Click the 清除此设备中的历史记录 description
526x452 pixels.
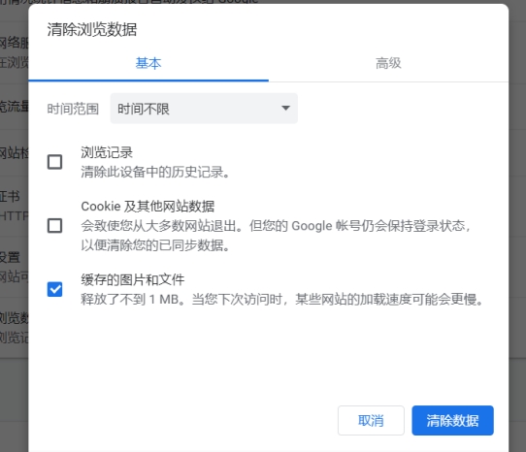(155, 172)
